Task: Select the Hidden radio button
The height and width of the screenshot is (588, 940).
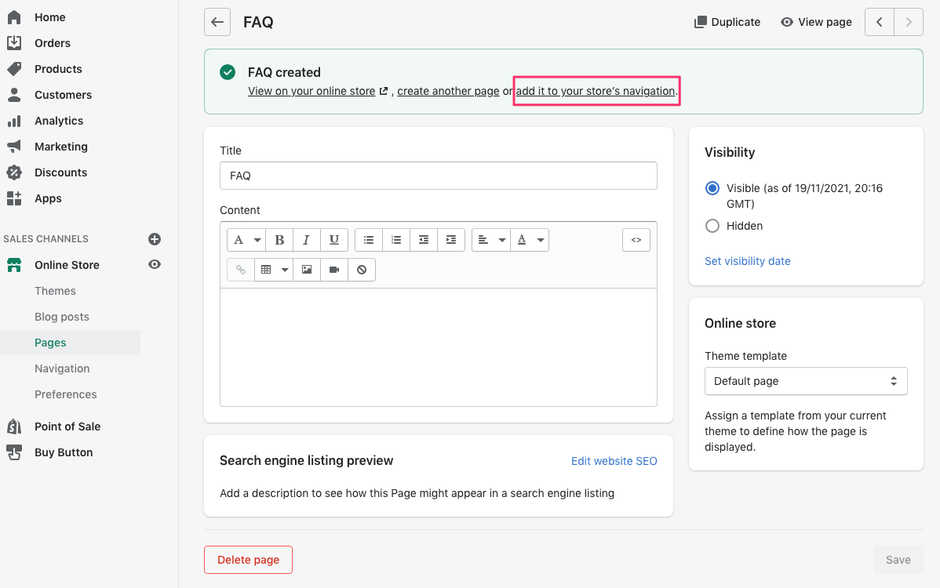Action: point(712,226)
